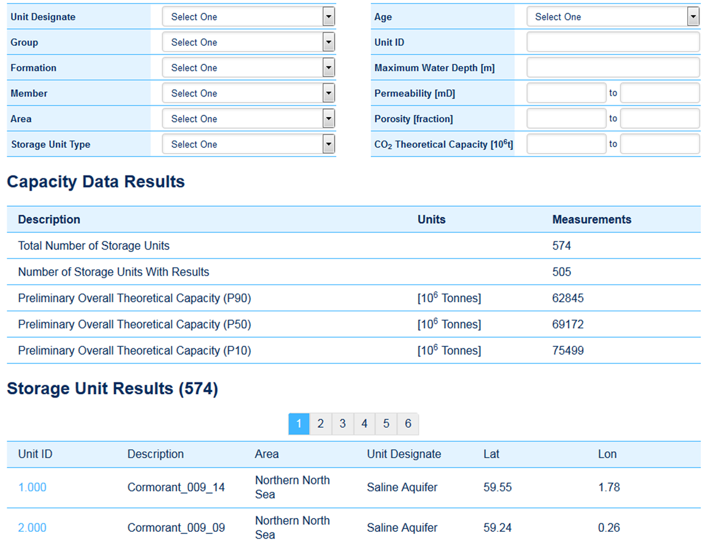Click the Lon column header
708x546 pixels.
[607, 454]
